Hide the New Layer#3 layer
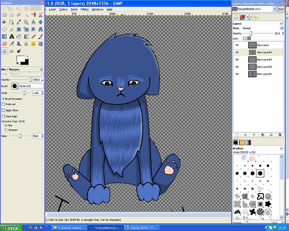Viewport: 289px width, 231px height. (237, 59)
